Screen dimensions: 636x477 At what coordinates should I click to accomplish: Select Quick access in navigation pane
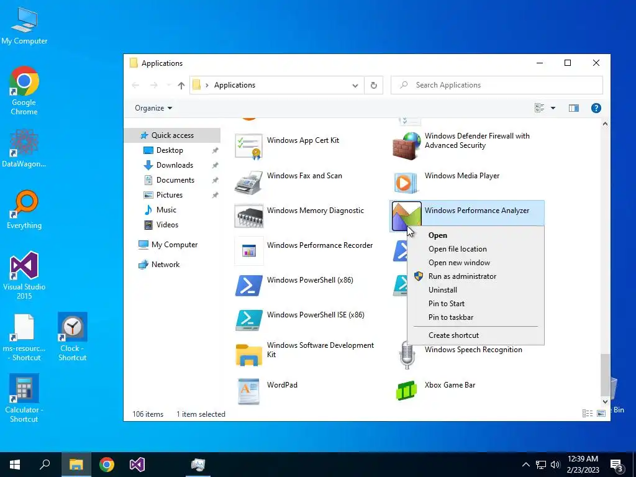(173, 135)
